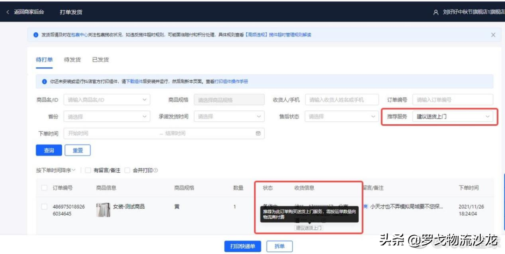
Task: Click 打单发货 in the top header
Action: 71,12
